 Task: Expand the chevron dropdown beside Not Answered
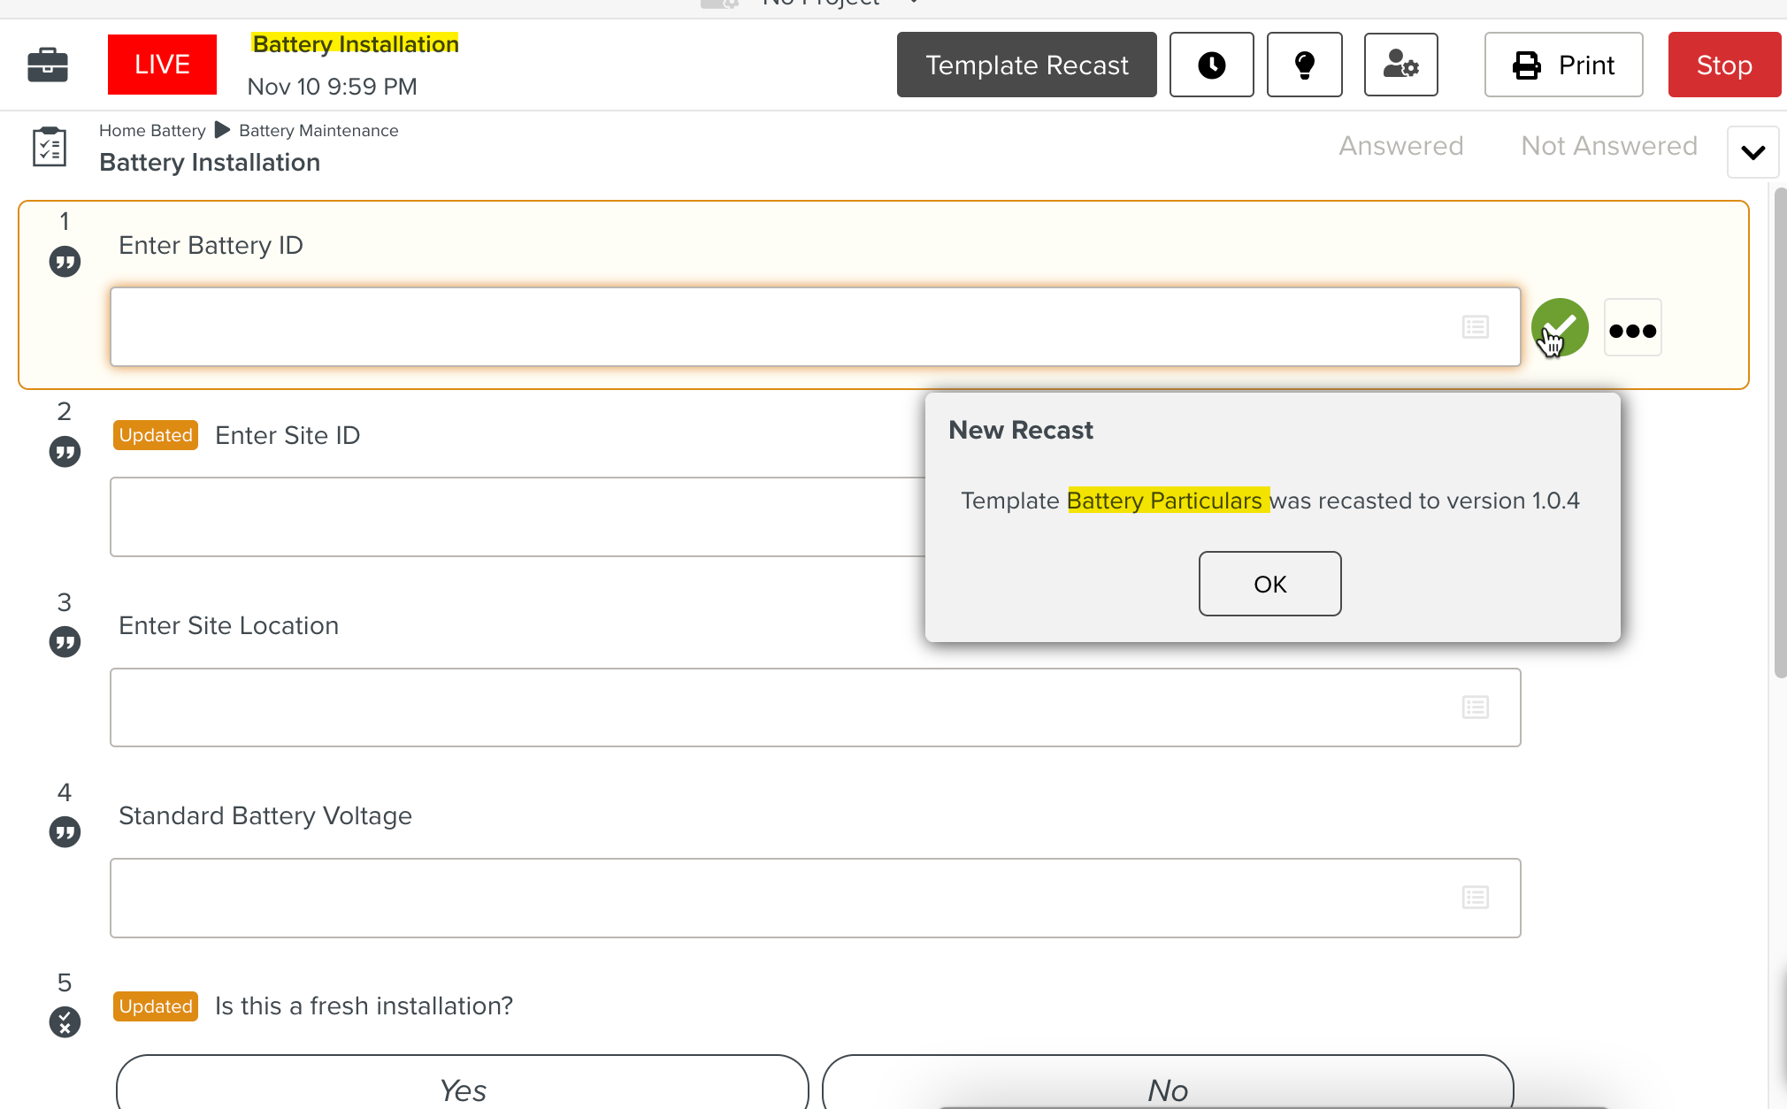(1752, 152)
